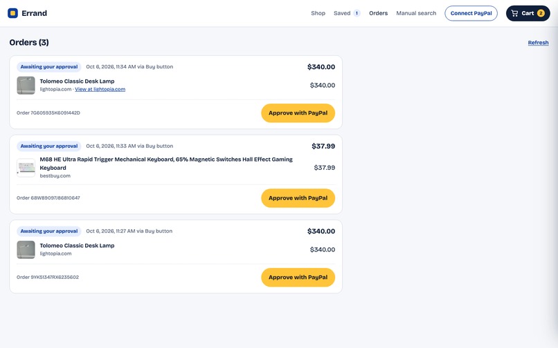Click the Connect PayPal button
558x348 pixels.
471,13
